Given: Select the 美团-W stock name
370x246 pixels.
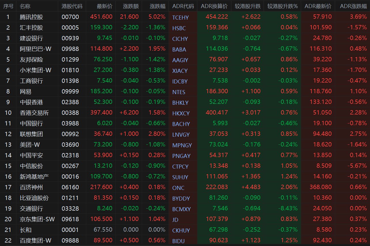Looking at the screenshot, I should [30, 145].
